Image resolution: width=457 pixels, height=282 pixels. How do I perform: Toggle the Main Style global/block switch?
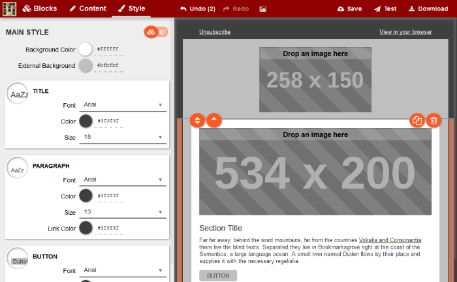point(156,32)
